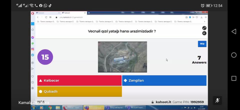
Task: Toggle Kahoot fullscreen mode
Action: pyautogui.click(x=204, y=28)
